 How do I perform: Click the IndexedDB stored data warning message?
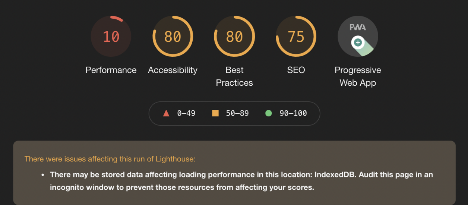pos(241,181)
